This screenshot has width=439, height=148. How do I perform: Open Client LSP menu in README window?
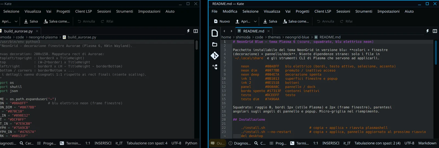click(x=323, y=11)
